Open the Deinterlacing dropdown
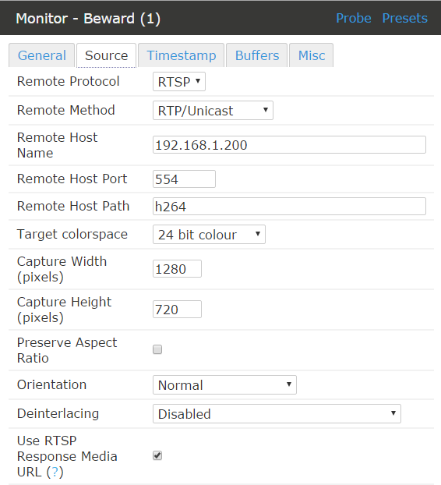Screen dimensions: 441x485 coord(277,414)
